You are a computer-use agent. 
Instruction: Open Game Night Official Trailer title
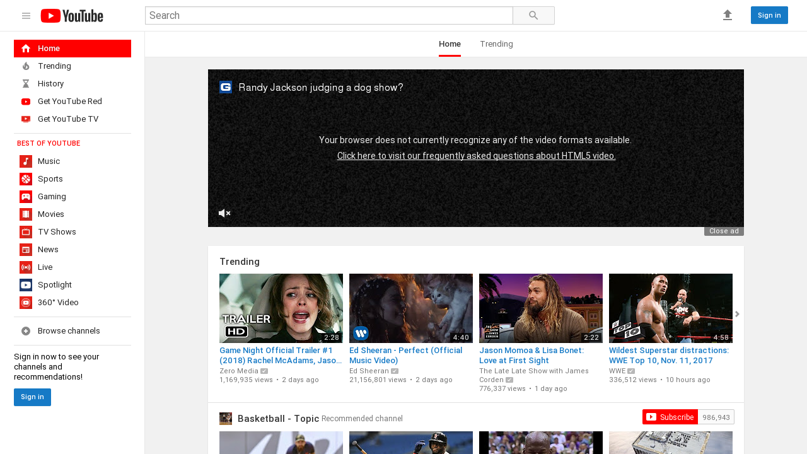[281, 356]
